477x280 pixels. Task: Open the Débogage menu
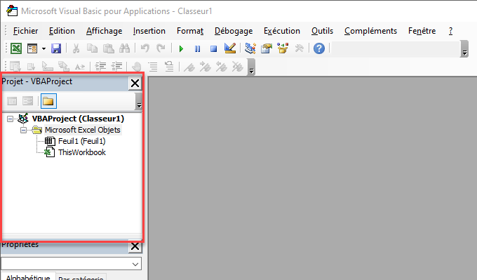[234, 31]
